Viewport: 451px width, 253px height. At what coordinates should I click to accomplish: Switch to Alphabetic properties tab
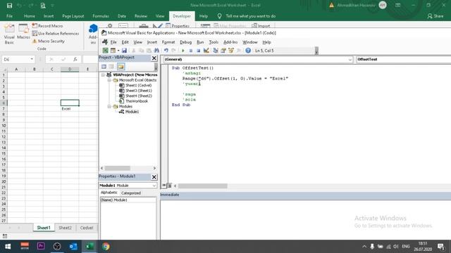109,193
